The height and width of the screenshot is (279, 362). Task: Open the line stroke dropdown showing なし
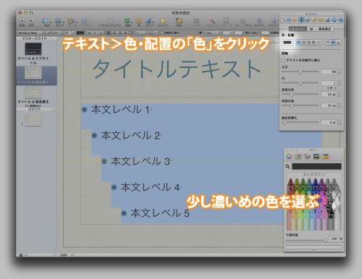(x=213, y=33)
